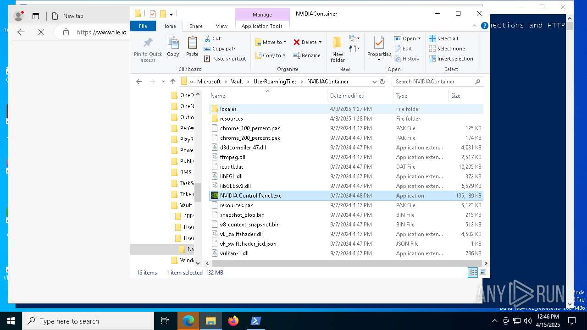Click Pin to Quick access icon
The height and width of the screenshot is (330, 587).
pyautogui.click(x=148, y=42)
